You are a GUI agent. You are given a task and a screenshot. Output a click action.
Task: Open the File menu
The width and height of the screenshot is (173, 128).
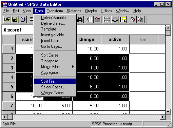(6, 11)
